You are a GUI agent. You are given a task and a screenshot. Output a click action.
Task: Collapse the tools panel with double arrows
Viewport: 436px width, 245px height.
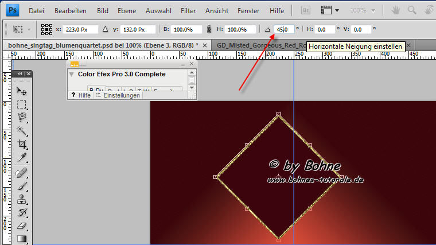[19, 74]
